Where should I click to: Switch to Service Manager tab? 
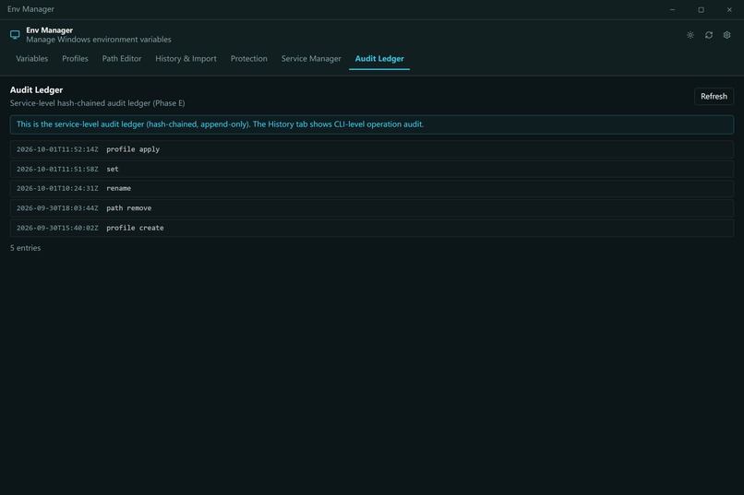311,59
